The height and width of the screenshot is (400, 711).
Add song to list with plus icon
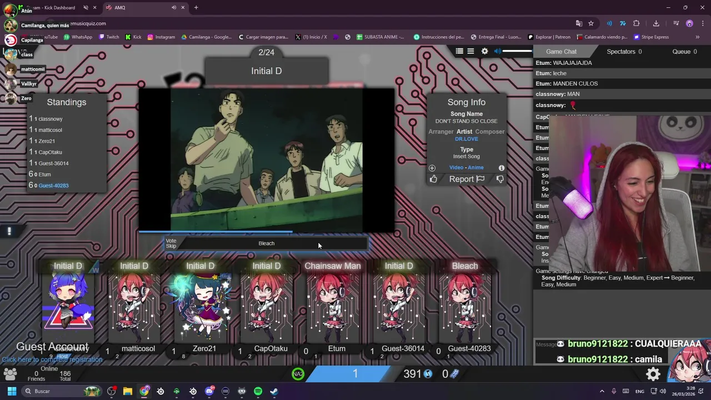coord(432,168)
